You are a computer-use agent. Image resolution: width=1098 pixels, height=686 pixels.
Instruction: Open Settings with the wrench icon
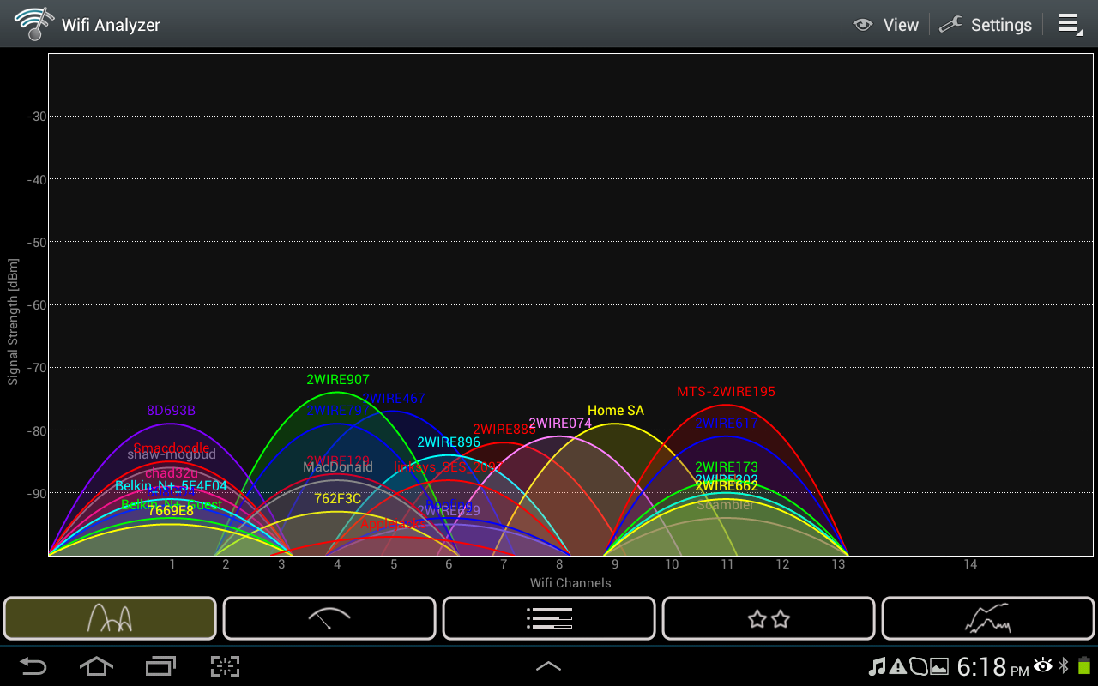986,25
